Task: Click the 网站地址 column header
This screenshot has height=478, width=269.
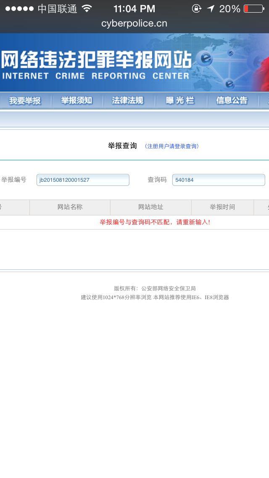Action: coord(151,207)
